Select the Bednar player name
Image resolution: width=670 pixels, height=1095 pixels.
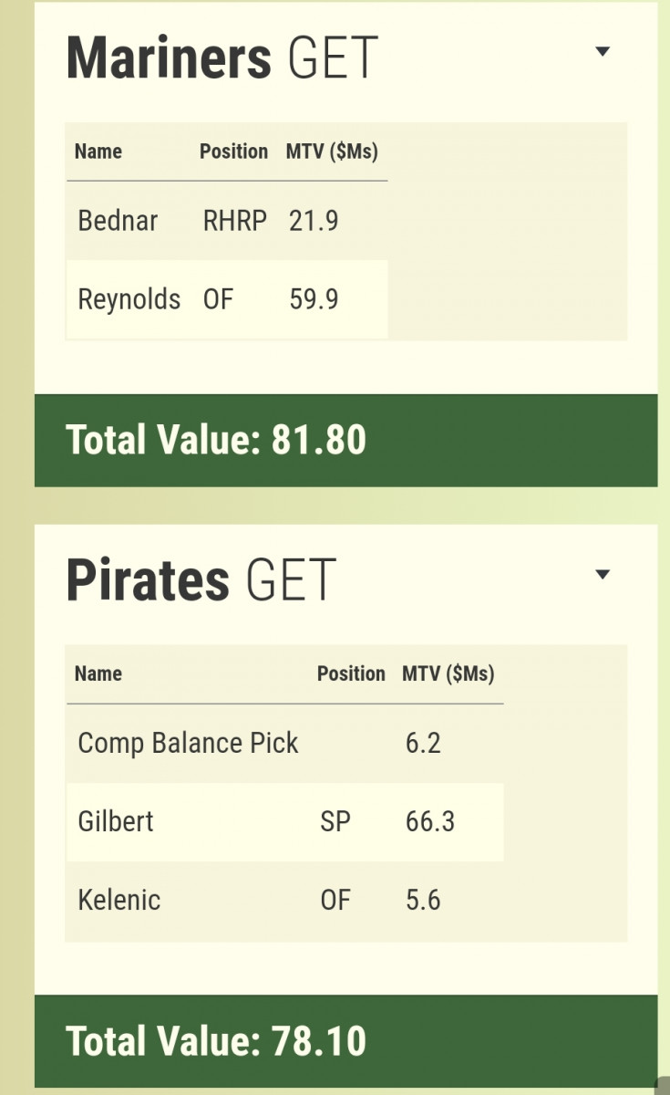tap(118, 221)
